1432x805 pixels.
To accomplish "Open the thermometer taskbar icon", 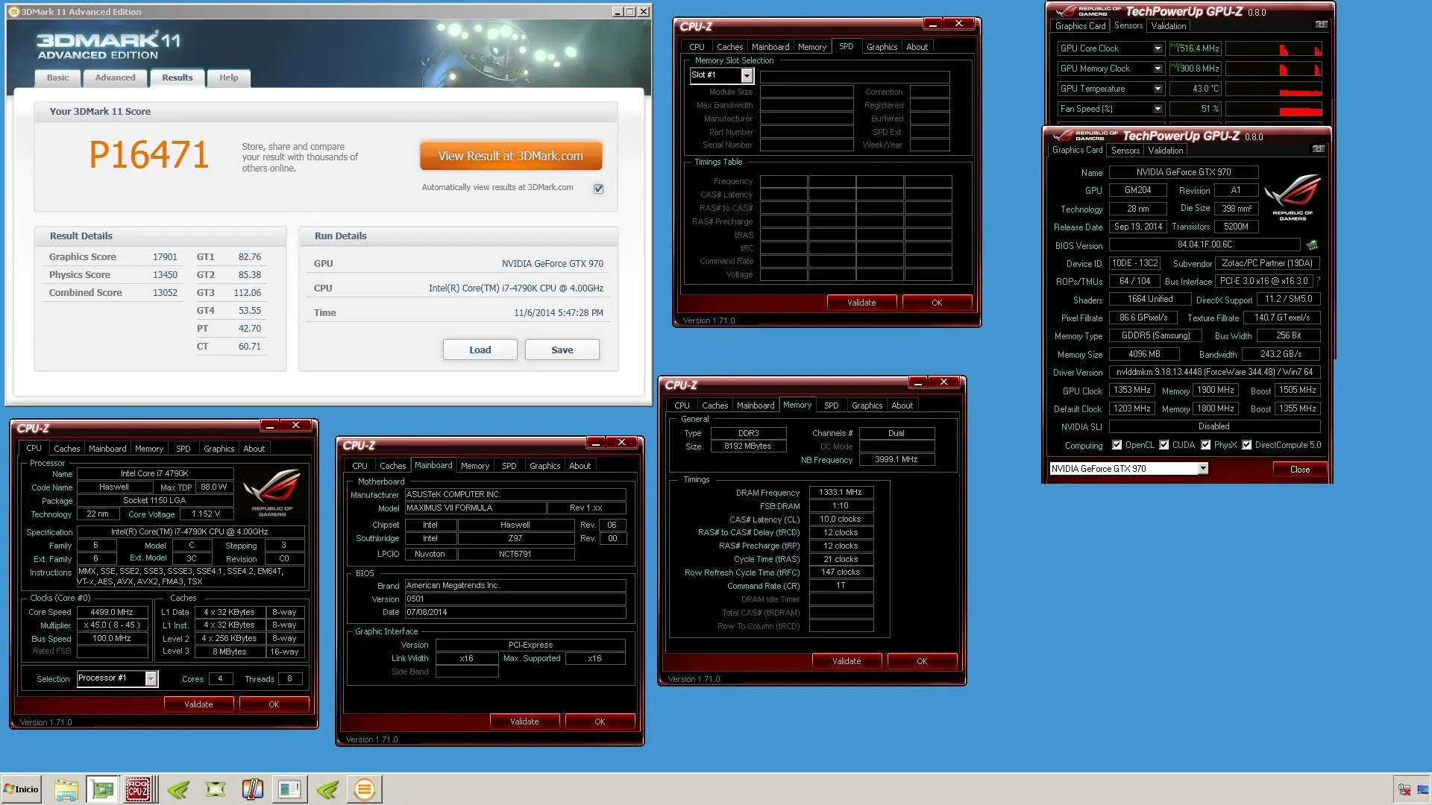I will coord(253,789).
